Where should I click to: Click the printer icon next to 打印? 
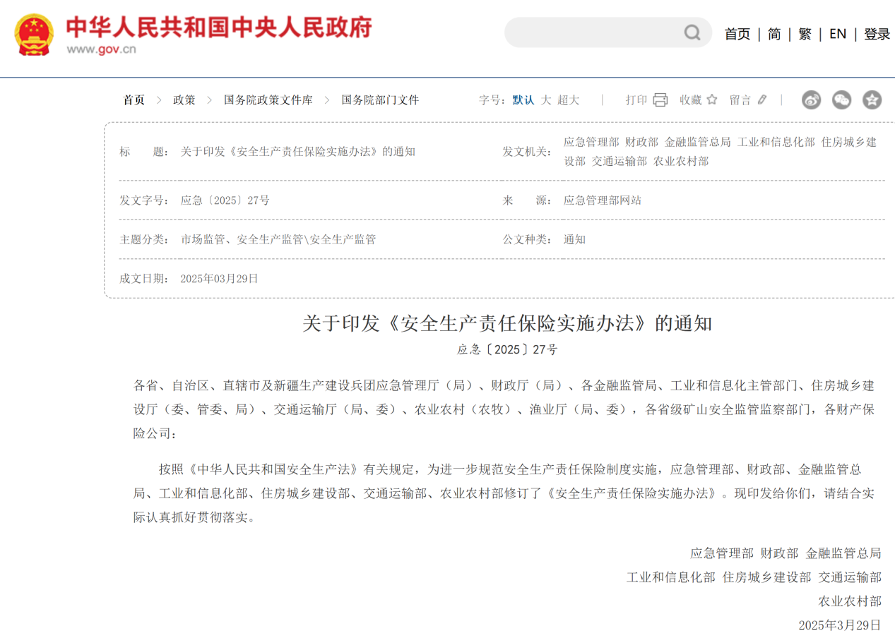point(660,100)
